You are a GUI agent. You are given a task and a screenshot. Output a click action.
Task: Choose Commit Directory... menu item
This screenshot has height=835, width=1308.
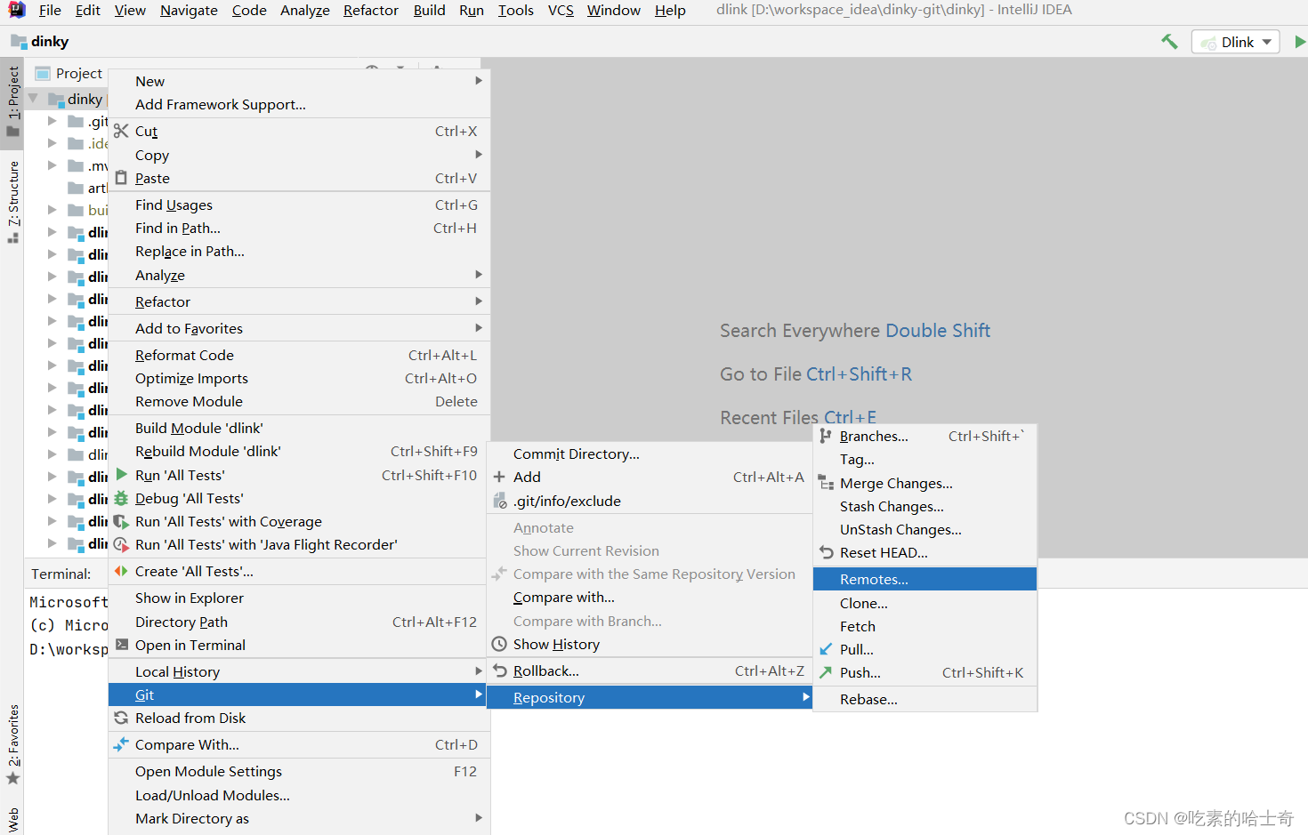pos(649,454)
